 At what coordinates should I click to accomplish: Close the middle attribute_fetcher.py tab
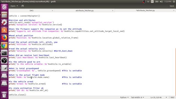pos(112,10)
